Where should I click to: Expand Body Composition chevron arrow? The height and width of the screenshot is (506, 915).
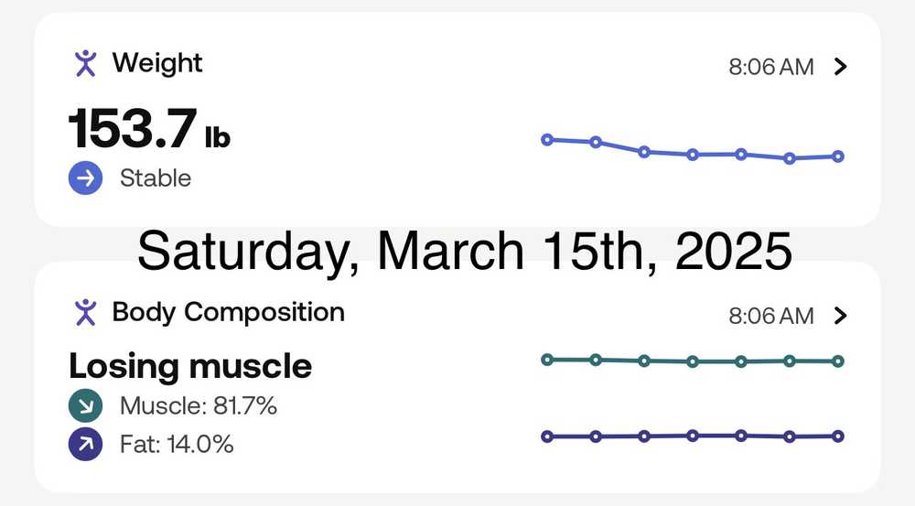click(842, 316)
